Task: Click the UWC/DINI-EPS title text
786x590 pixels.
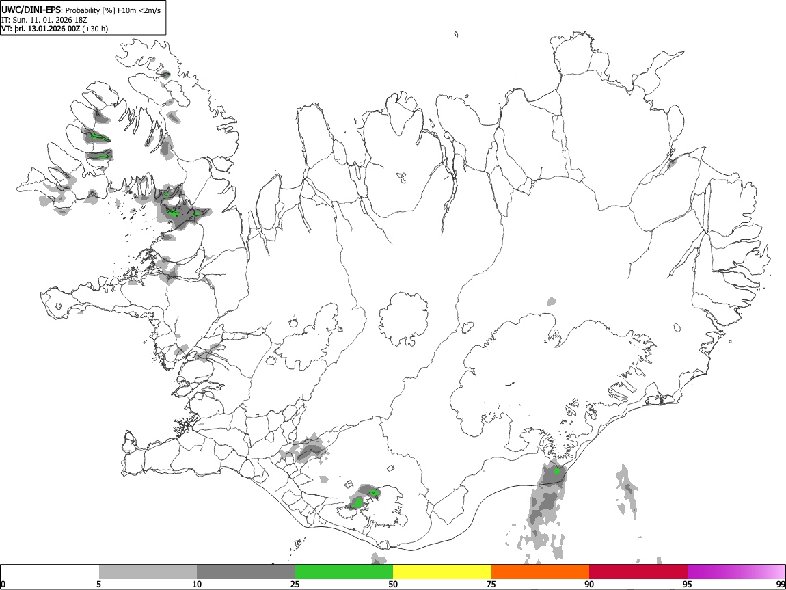Action: tap(31, 10)
